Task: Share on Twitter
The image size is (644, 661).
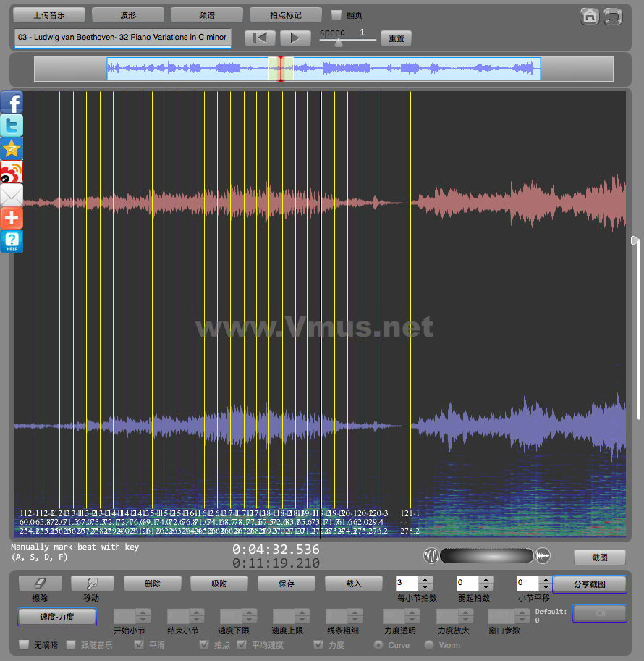Action: click(12, 125)
